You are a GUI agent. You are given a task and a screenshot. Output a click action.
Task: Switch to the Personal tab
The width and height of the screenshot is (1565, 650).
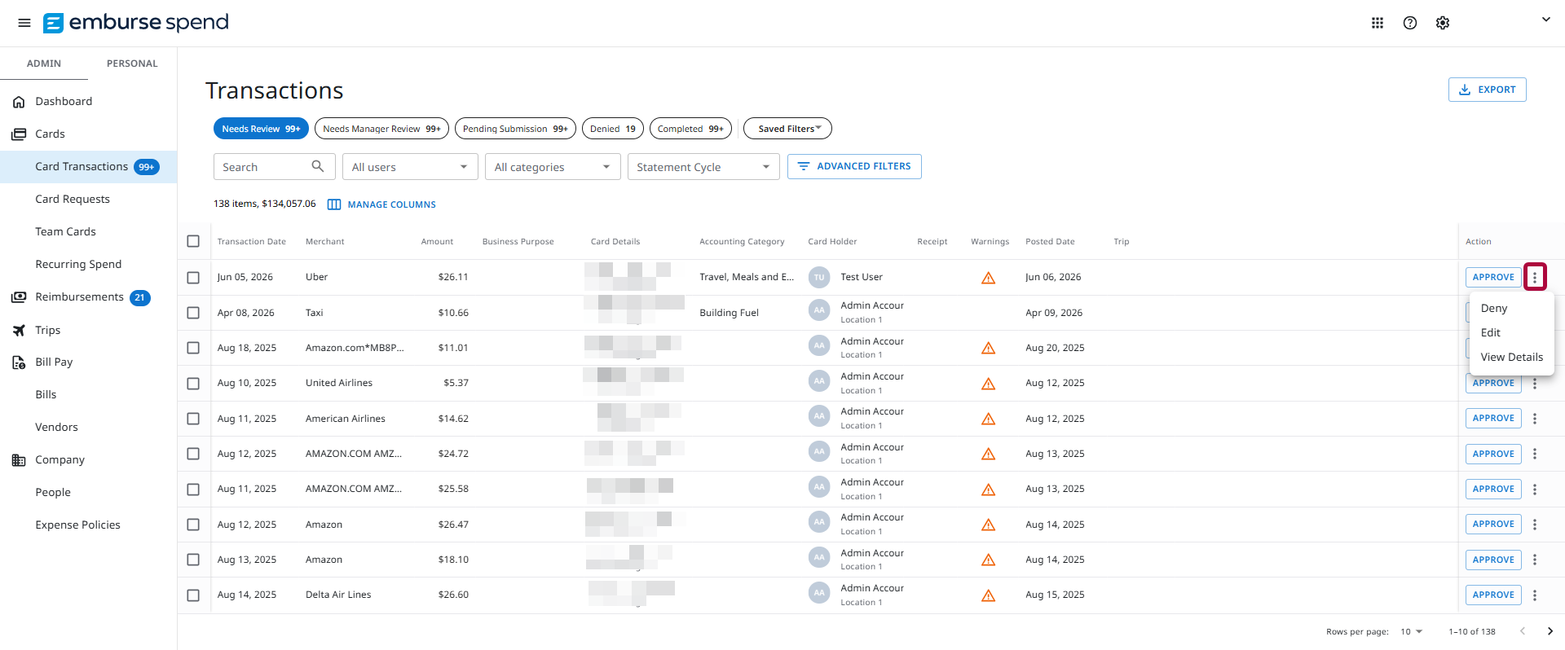click(132, 64)
